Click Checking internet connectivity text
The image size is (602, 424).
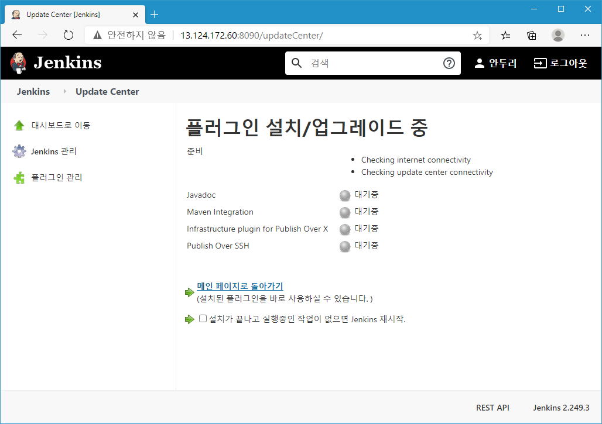(x=416, y=160)
